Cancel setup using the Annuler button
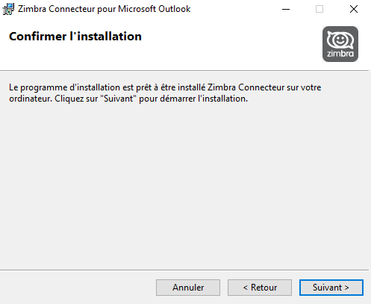Viewport: 371px width, 304px height. [188, 288]
